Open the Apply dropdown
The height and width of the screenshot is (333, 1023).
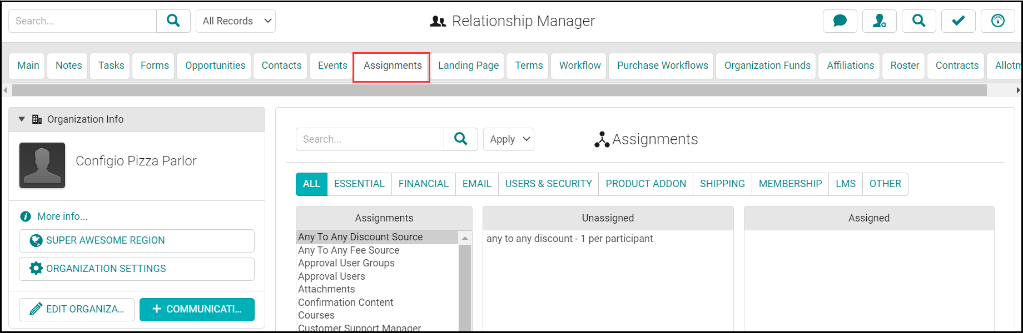coord(508,139)
